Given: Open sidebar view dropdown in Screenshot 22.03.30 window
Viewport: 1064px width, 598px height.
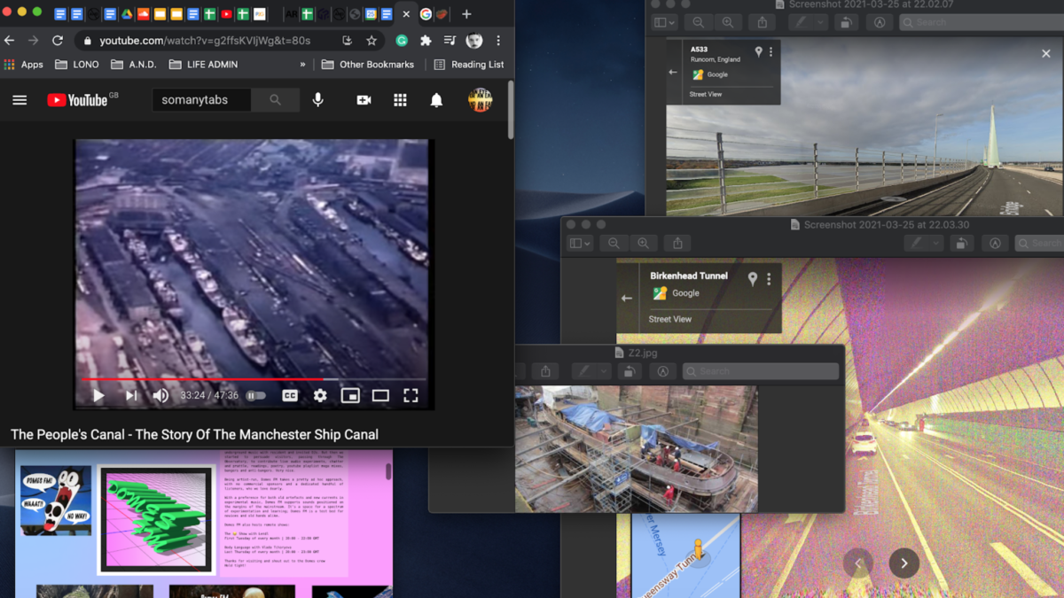Looking at the screenshot, I should click(x=580, y=243).
